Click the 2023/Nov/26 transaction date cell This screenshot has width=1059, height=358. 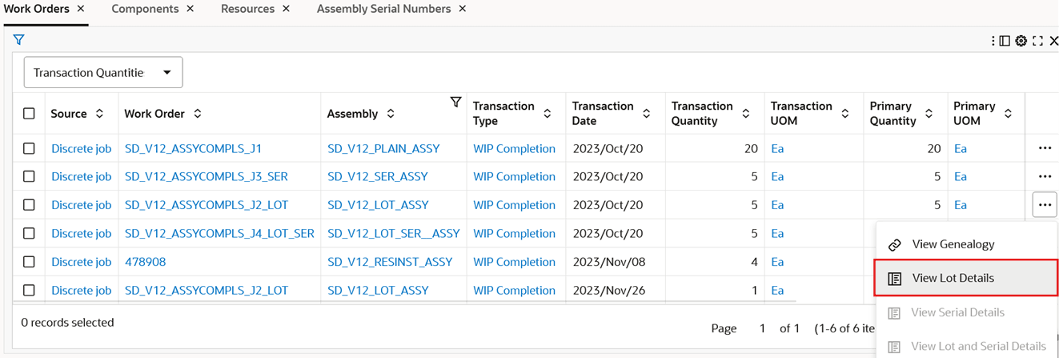[x=609, y=290]
